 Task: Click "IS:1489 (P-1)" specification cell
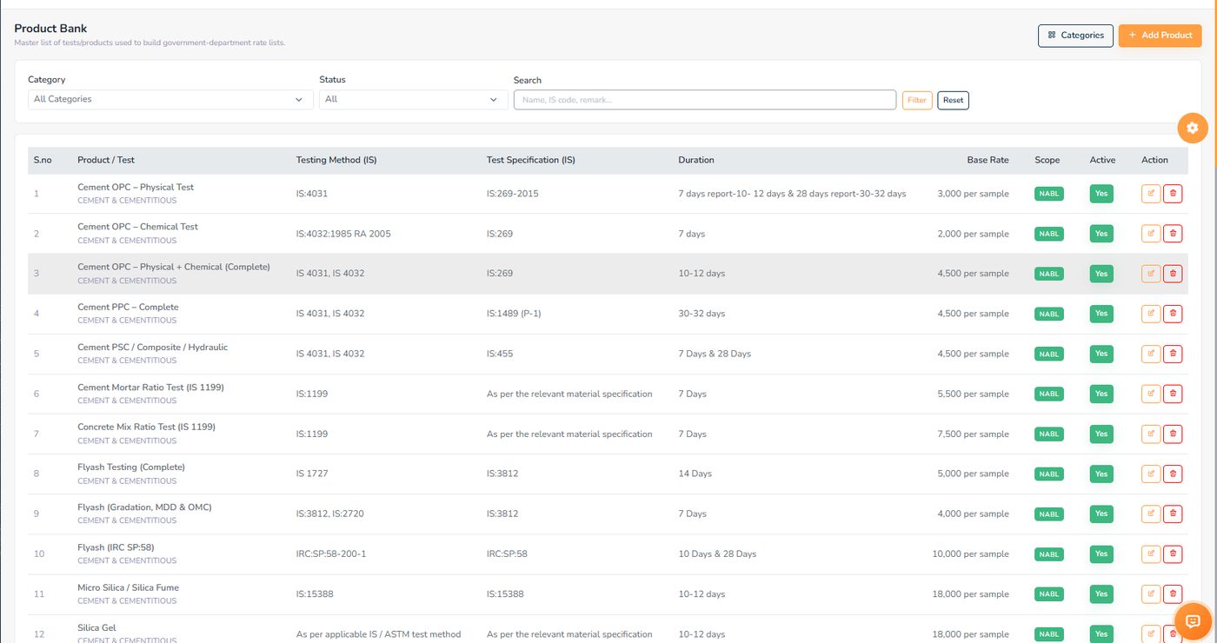coord(514,314)
